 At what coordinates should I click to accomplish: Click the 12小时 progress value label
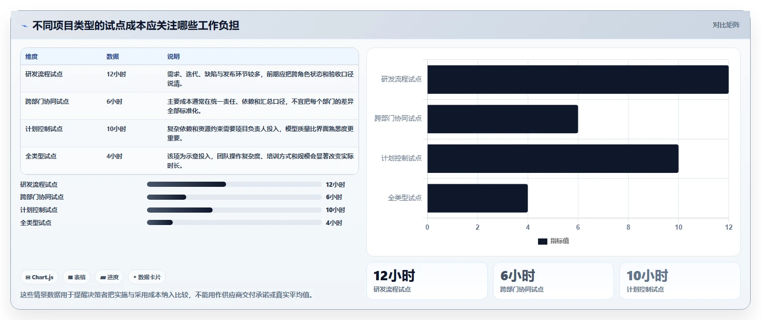pos(335,184)
